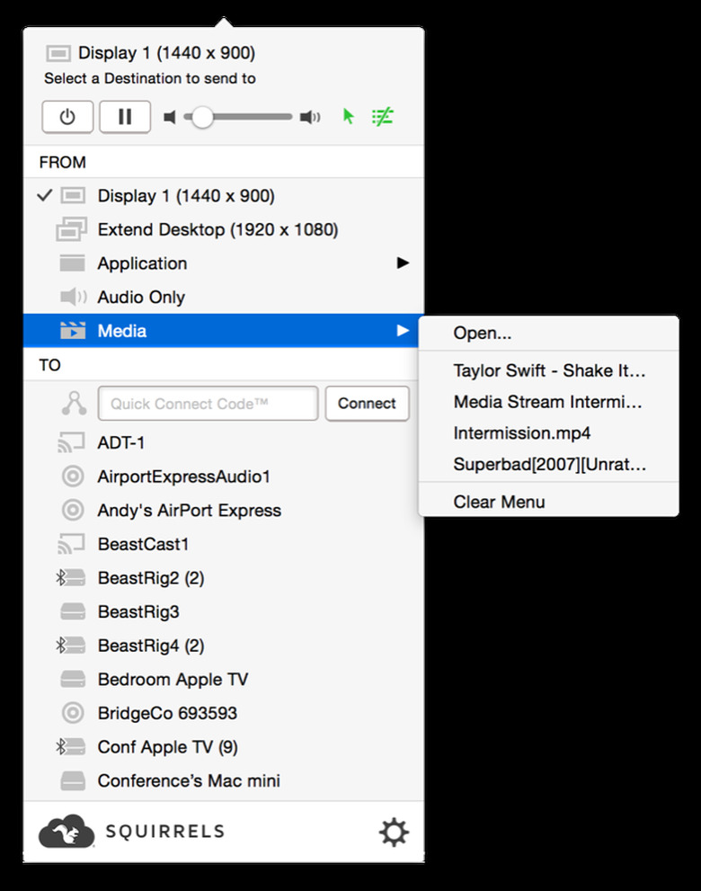Select the Audio Only source
Screen dimensions: 701x891
141,298
